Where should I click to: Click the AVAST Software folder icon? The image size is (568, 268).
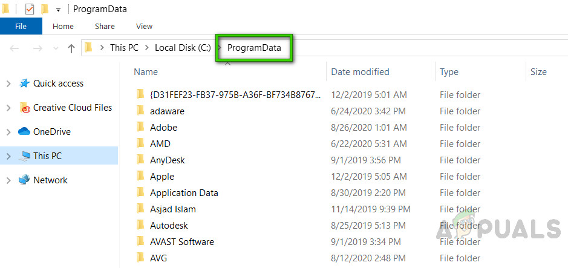click(x=140, y=241)
